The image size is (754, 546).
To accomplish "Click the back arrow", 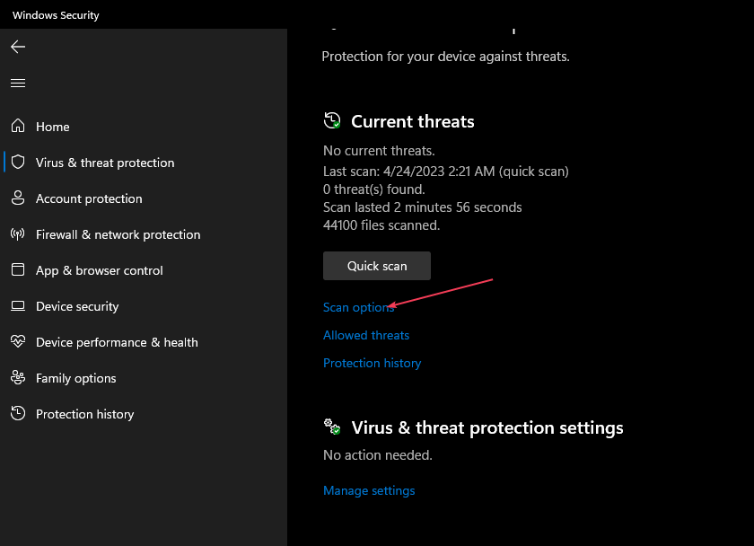I will 18,47.
